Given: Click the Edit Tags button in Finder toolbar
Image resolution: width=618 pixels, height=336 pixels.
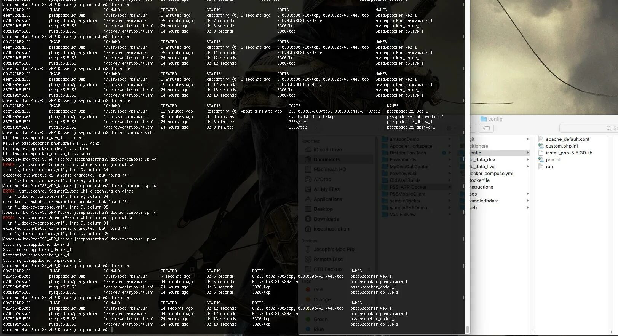Looking at the screenshot, I should [486, 128].
